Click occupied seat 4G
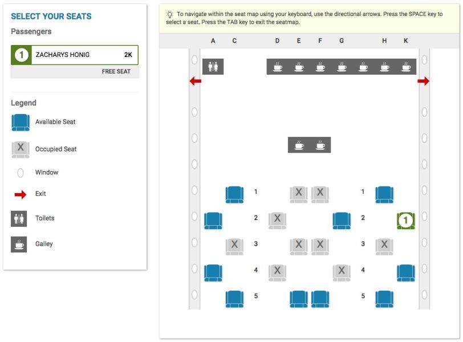This screenshot has width=463, height=342. coord(342,273)
